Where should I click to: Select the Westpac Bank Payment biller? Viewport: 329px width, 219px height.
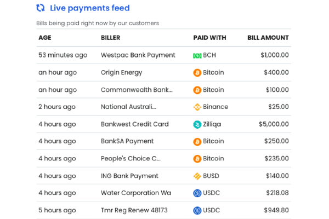point(138,55)
